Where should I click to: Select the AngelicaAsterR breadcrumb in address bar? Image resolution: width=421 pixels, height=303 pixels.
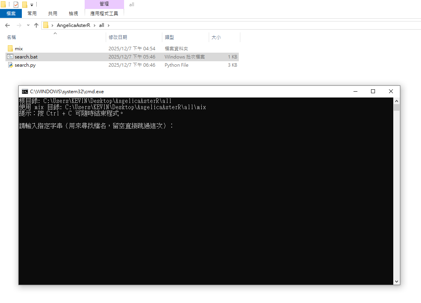tap(73, 25)
